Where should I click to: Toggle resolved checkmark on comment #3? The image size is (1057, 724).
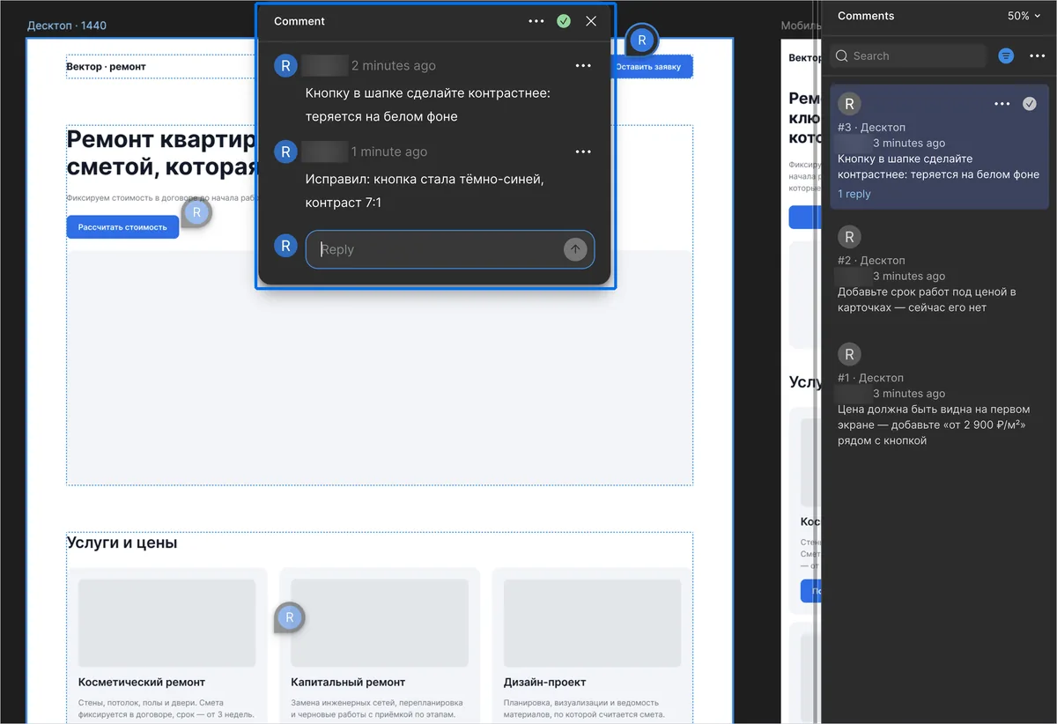[x=1030, y=104]
